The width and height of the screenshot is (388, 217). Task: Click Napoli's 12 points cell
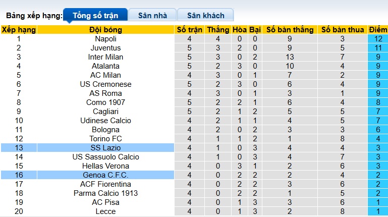[377, 39]
